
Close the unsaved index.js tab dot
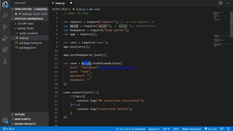coord(71,3)
